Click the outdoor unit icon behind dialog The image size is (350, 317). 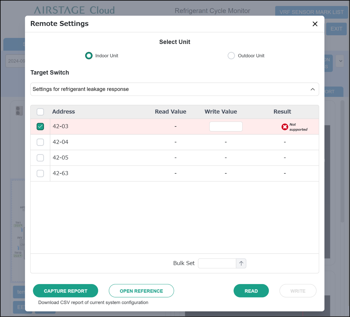pyautogui.click(x=19, y=111)
